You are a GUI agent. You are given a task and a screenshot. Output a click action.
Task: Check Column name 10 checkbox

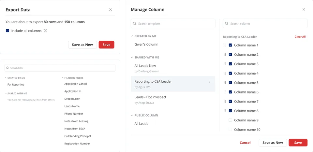tap(231, 130)
